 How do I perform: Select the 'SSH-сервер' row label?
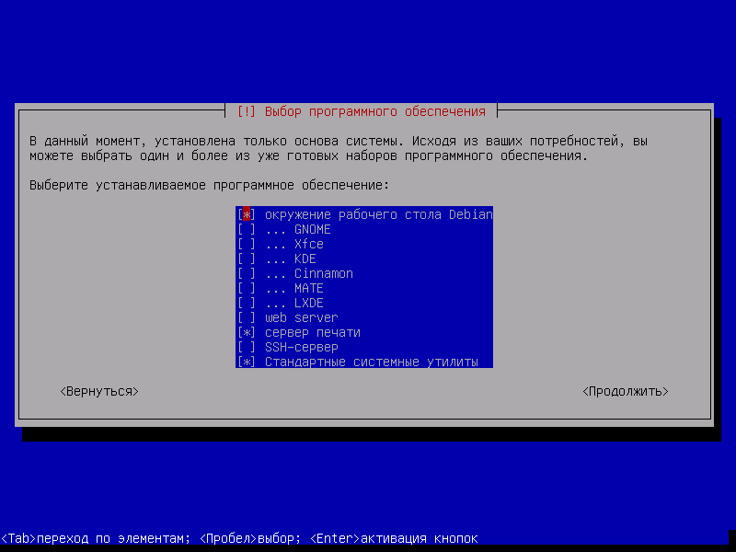click(302, 348)
